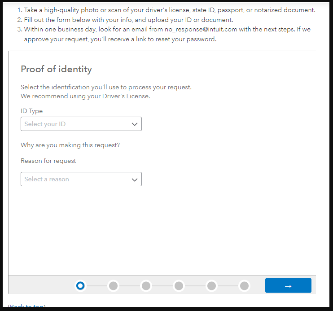
Task: Jump to the fifth progress step dot
Action: pos(211,285)
